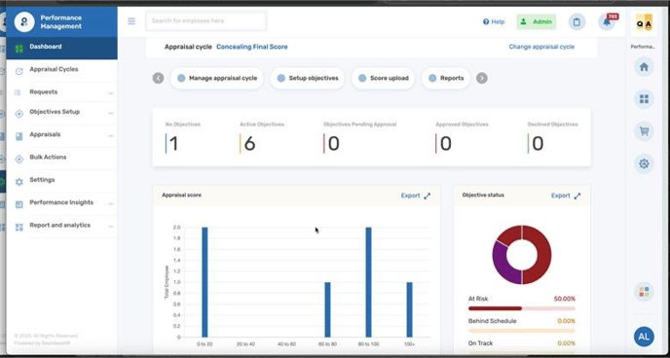Click the clipboard icon in header

(577, 21)
